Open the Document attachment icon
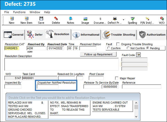The width and height of the screenshot is (167, 122). pos(100,19)
